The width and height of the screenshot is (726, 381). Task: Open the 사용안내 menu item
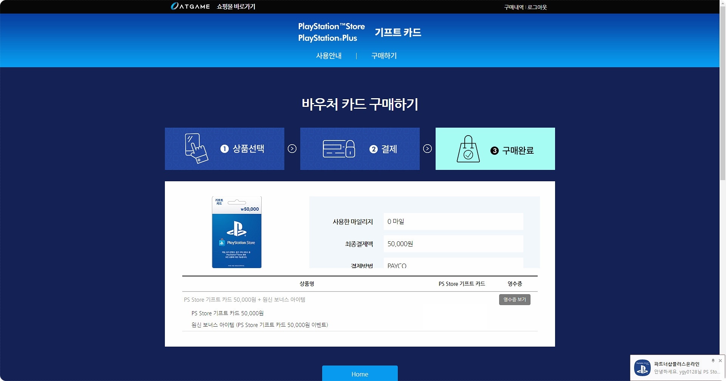click(x=329, y=56)
